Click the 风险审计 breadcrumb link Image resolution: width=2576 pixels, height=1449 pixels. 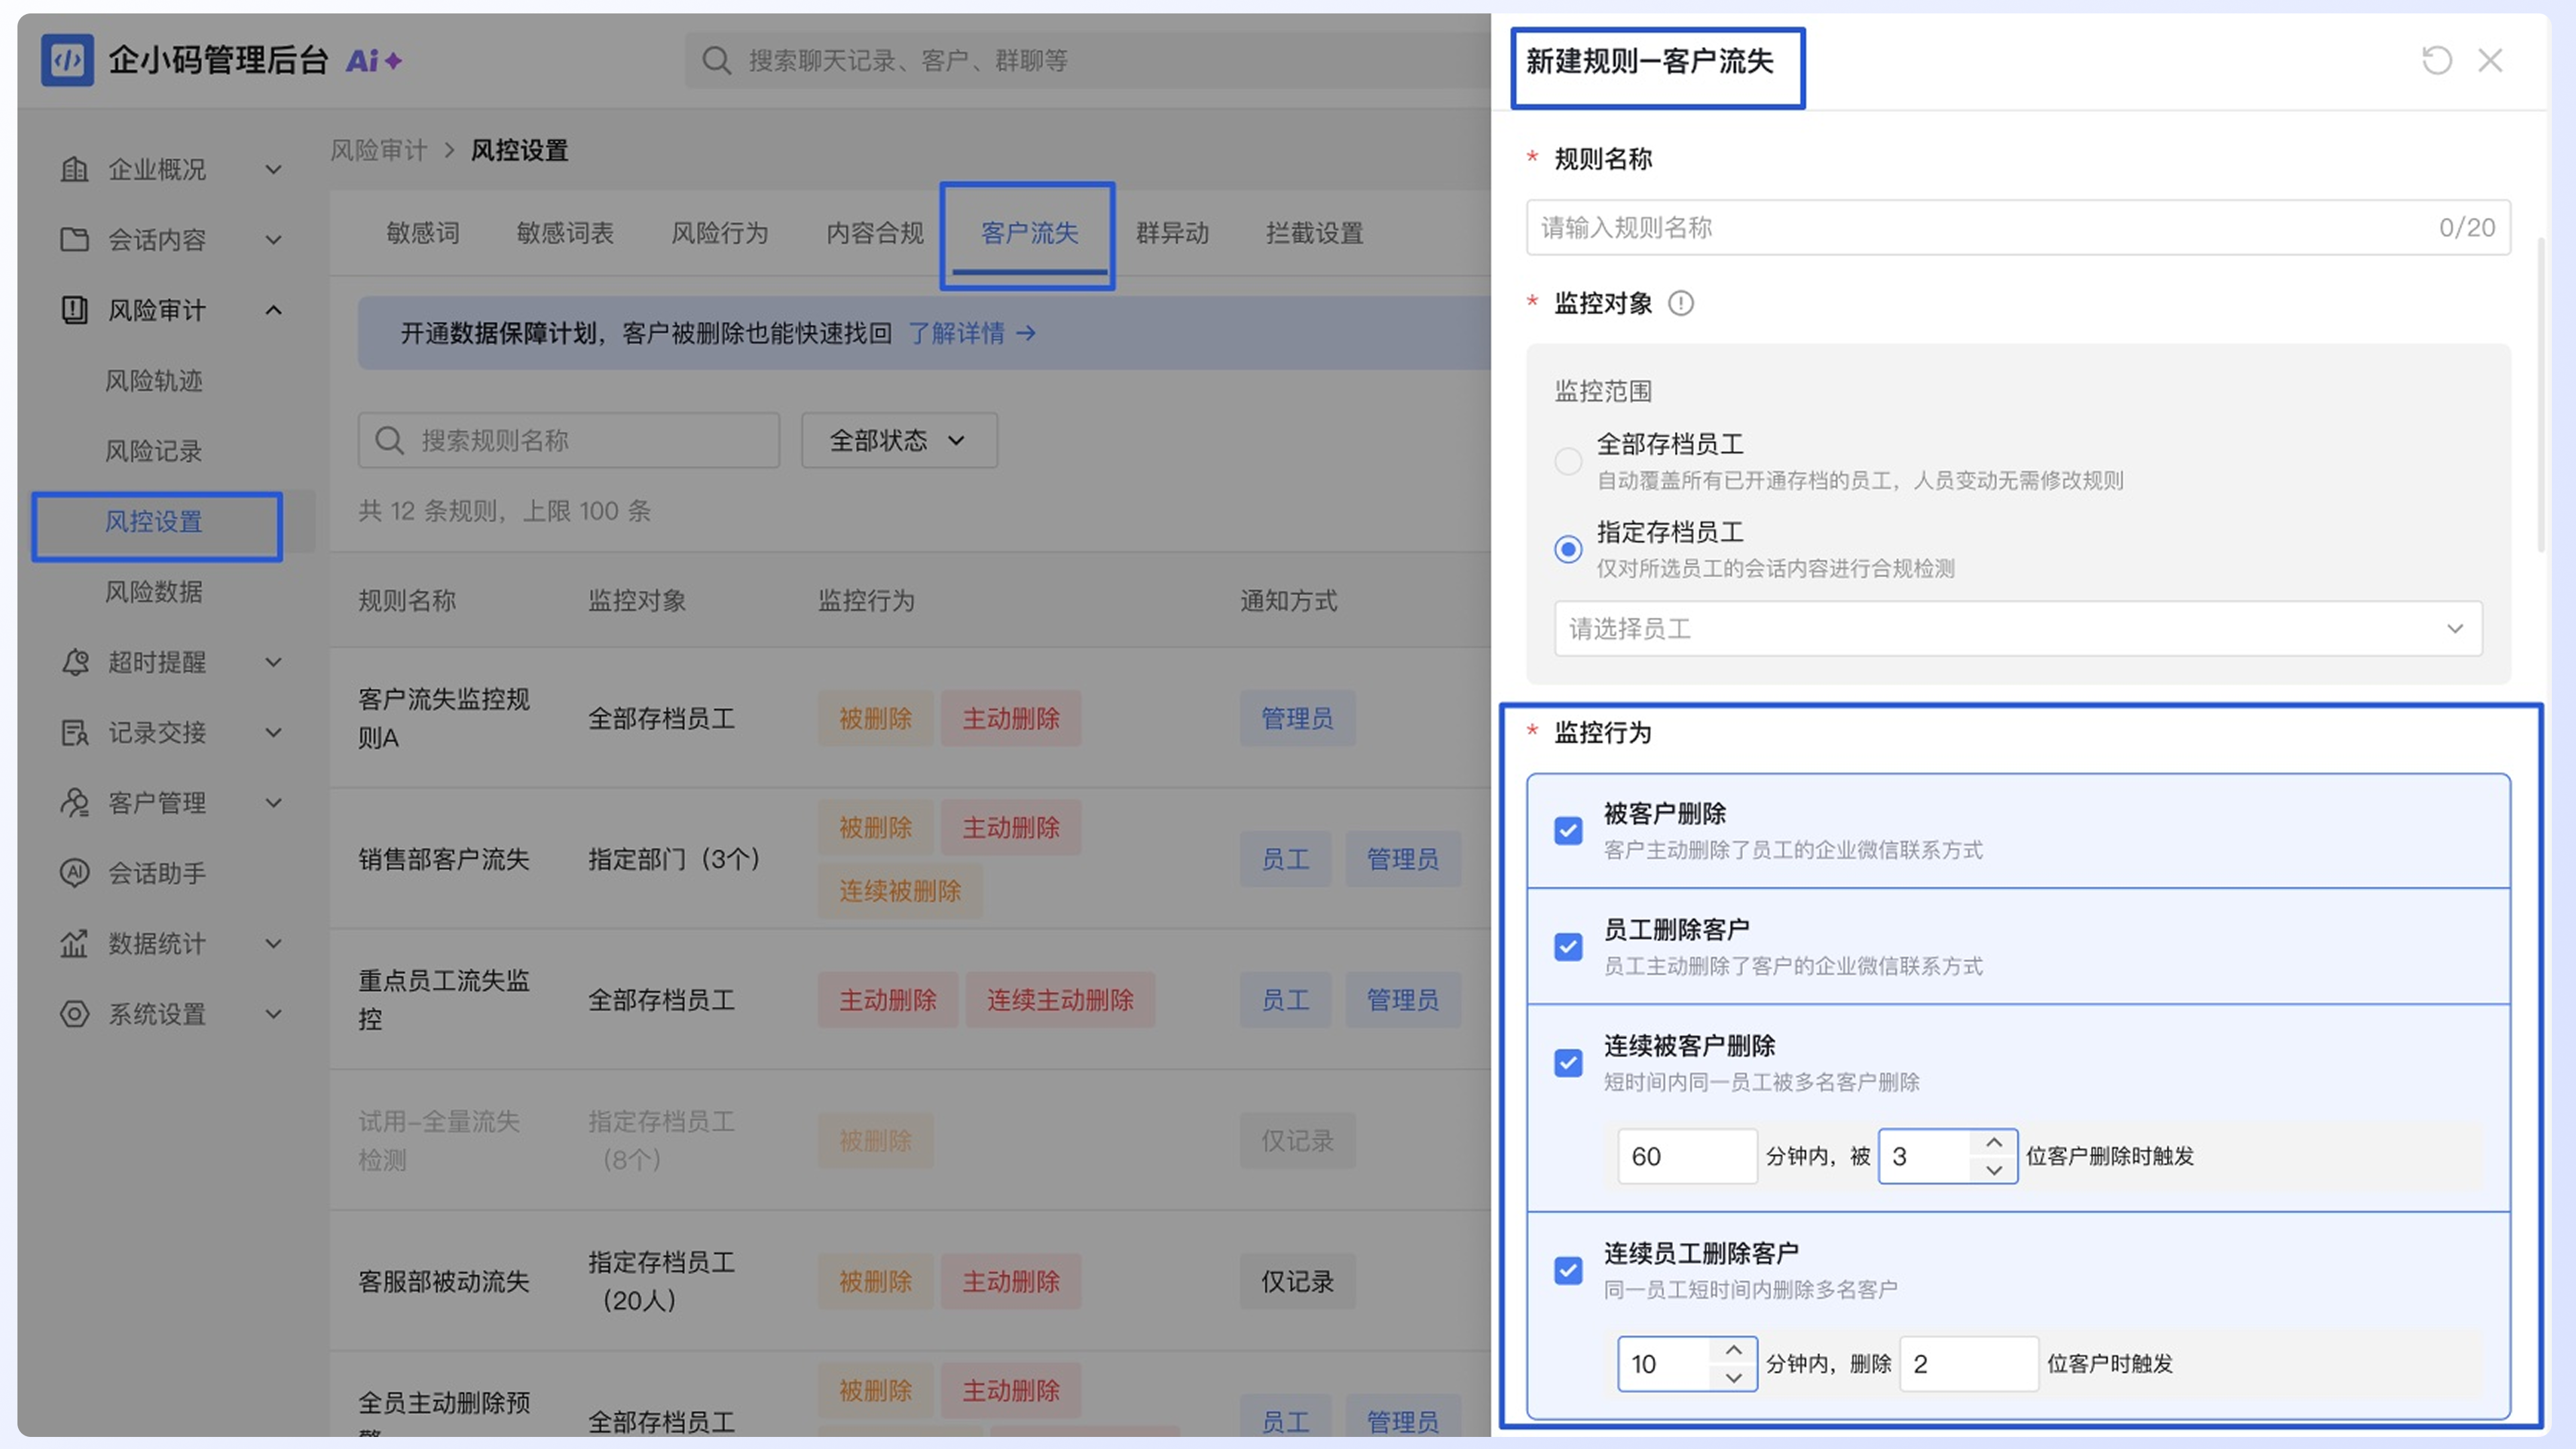pyautogui.click(x=379, y=150)
